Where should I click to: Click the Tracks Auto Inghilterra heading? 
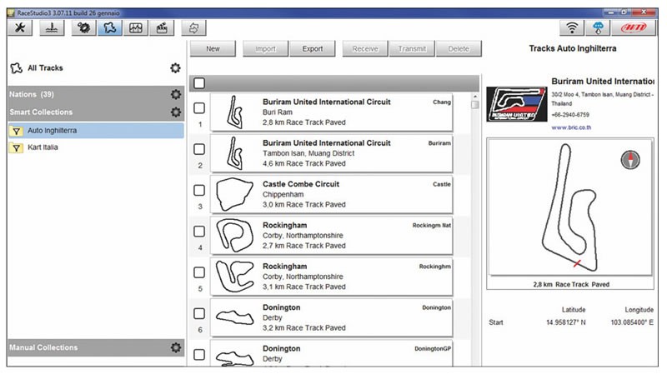pyautogui.click(x=573, y=48)
